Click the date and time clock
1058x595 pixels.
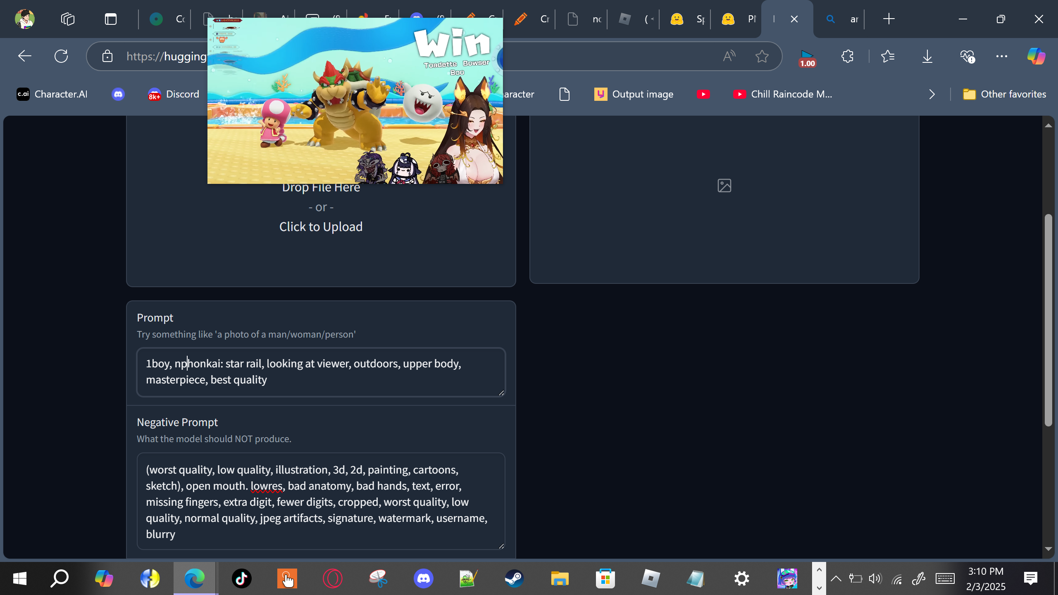[x=986, y=578]
